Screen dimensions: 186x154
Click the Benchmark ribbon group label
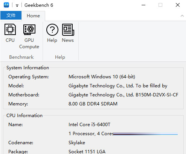click(x=21, y=57)
